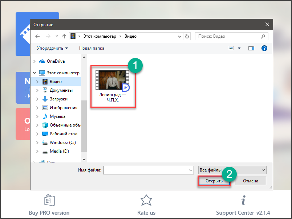Select the 'Windozzz (C:)' drive
This screenshot has width=292, height=219.
click(x=62, y=142)
